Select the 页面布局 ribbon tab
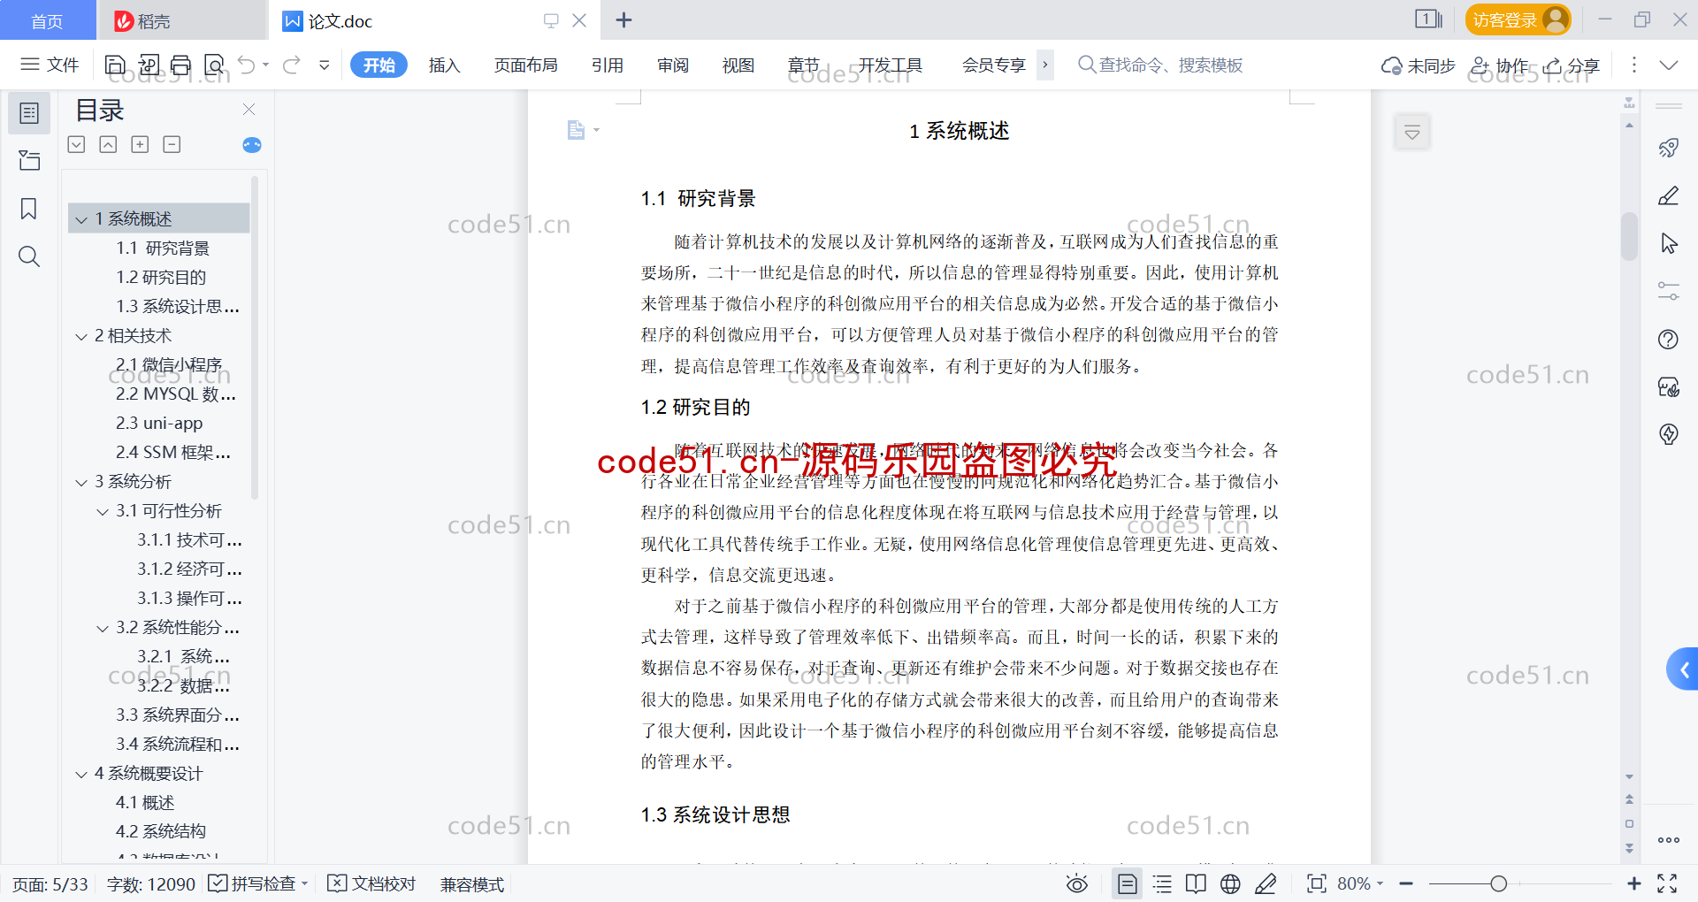The image size is (1698, 902). click(x=526, y=65)
